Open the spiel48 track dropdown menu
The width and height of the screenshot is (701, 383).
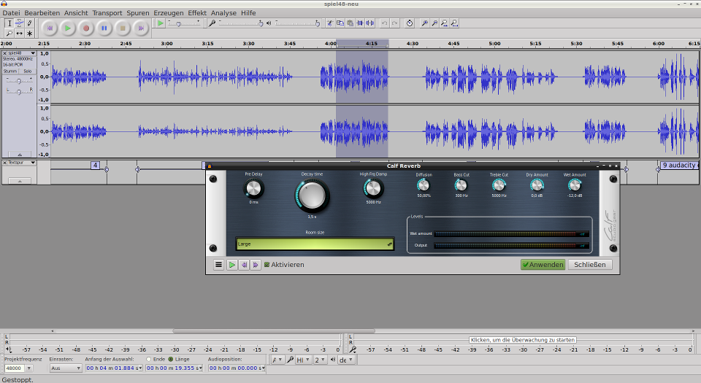tap(33, 53)
